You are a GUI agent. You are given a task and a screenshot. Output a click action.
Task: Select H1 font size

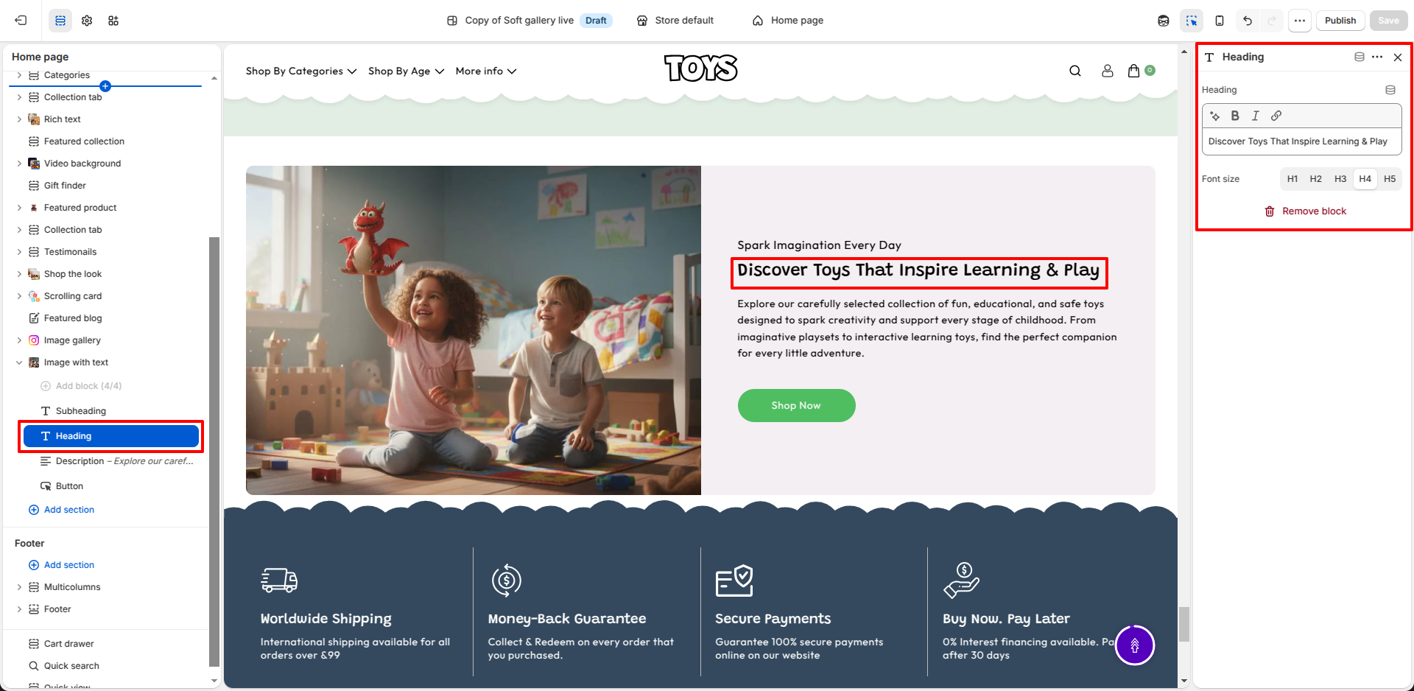coord(1292,179)
